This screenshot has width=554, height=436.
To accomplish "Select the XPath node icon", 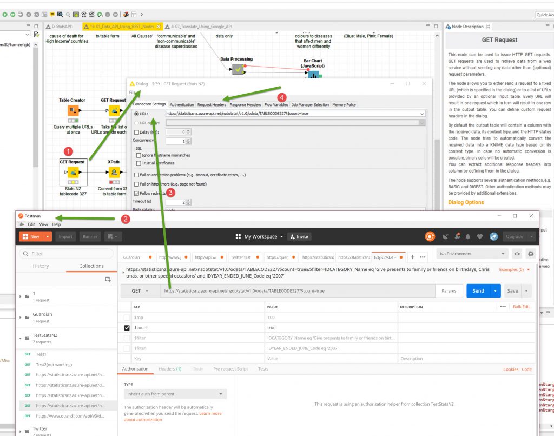I will click(114, 172).
